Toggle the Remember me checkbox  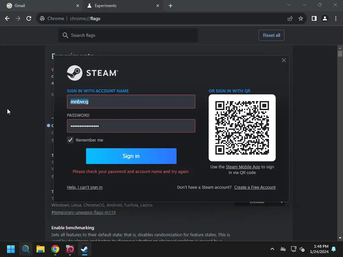click(x=70, y=140)
